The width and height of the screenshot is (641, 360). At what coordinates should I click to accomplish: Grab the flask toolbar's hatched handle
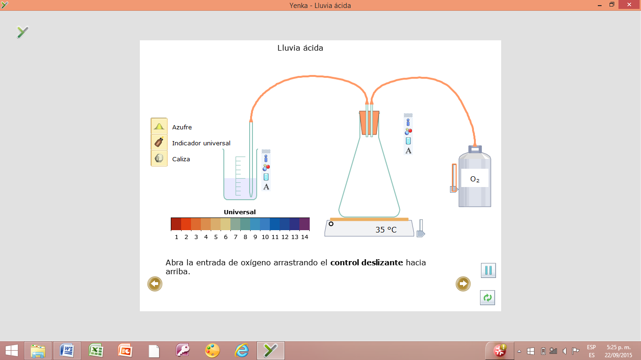408,115
